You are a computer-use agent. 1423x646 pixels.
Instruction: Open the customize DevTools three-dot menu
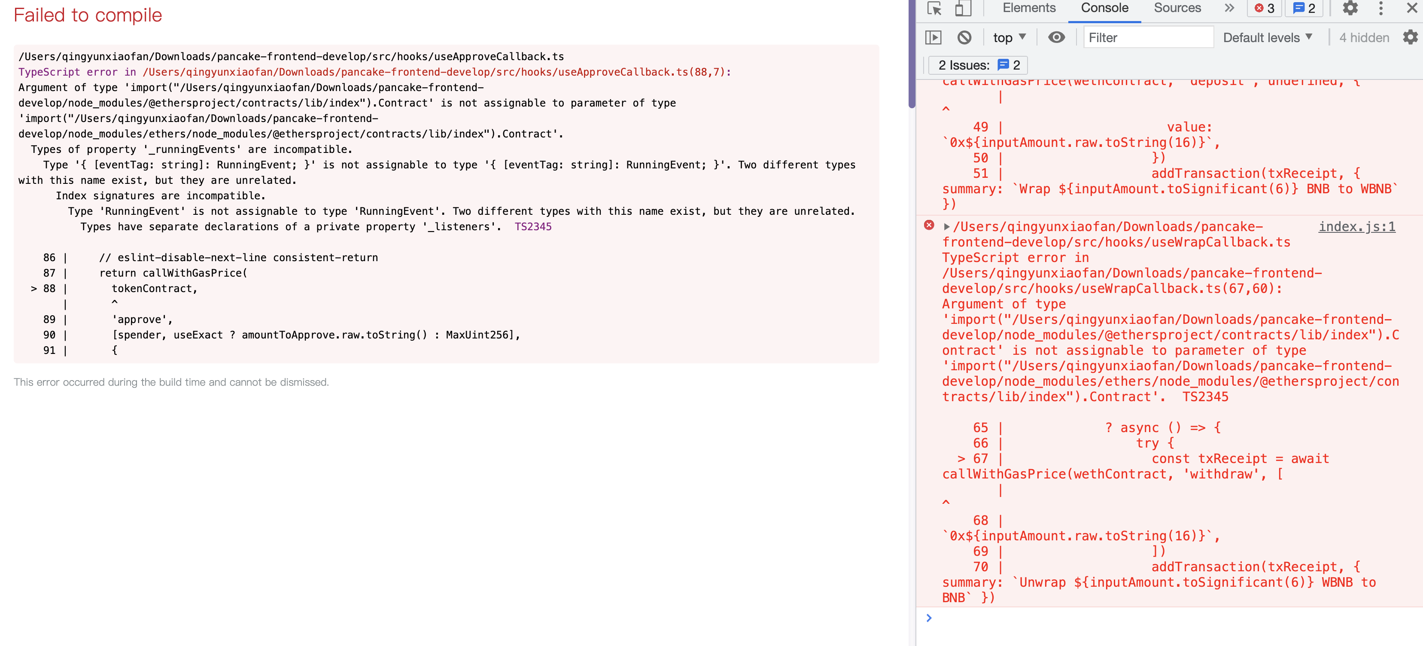click(1380, 8)
